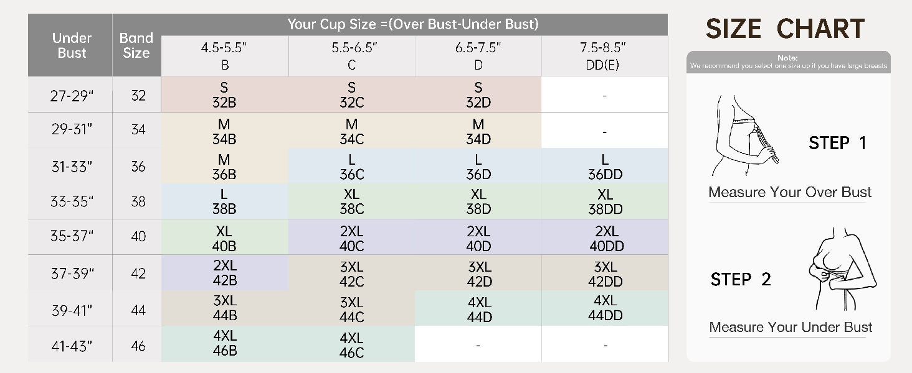Click the L 36DD size cell
This screenshot has width=912, height=373.
tap(605, 167)
